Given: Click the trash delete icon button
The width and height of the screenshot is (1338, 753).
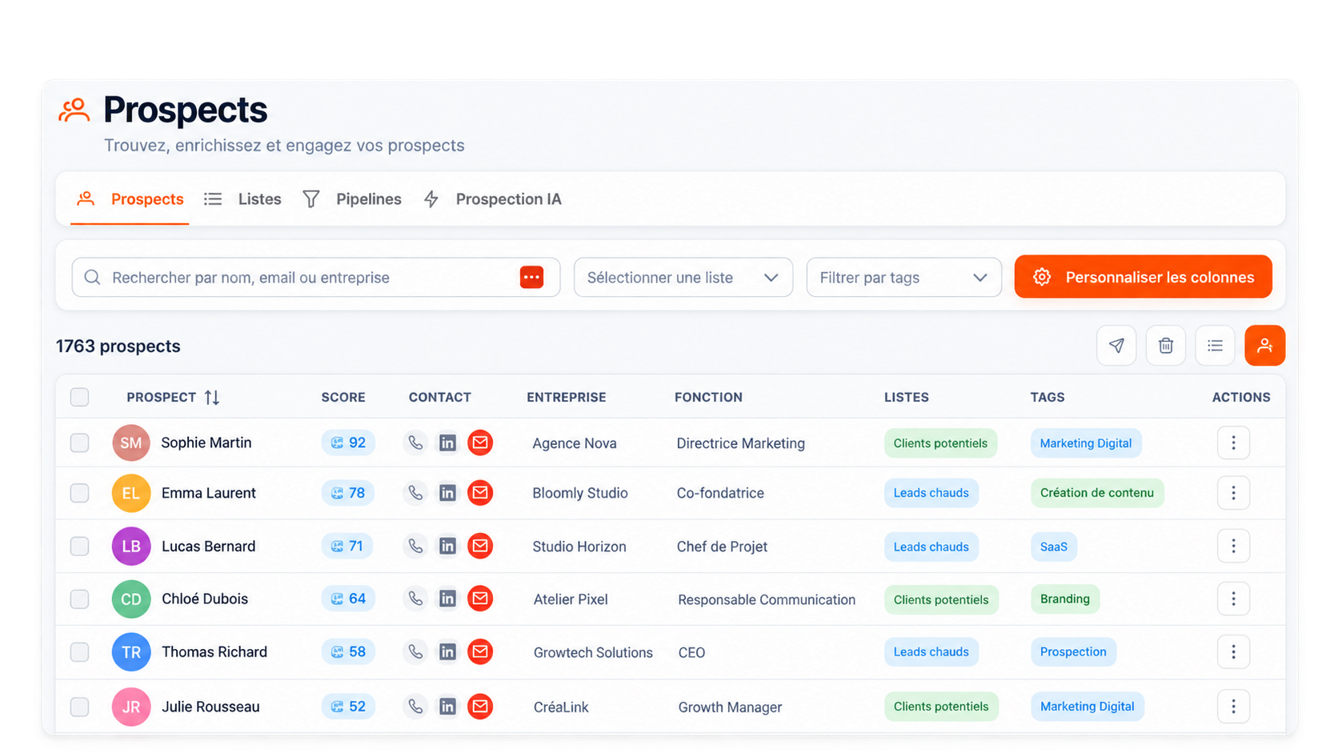Looking at the screenshot, I should [x=1165, y=346].
